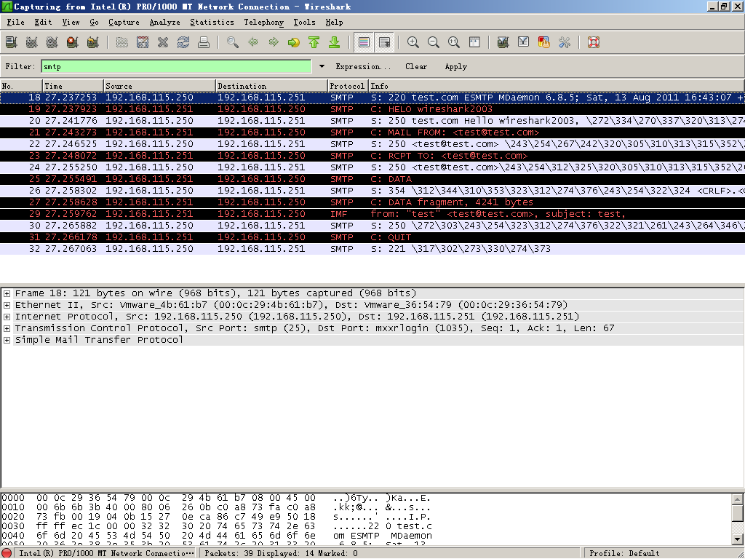The width and height of the screenshot is (745, 559).
Task: Edit capture filters icon
Action: pos(503,42)
